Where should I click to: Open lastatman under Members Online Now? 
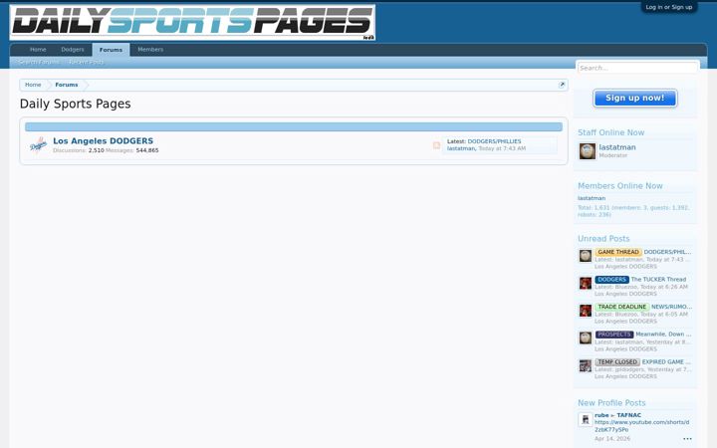[592, 198]
